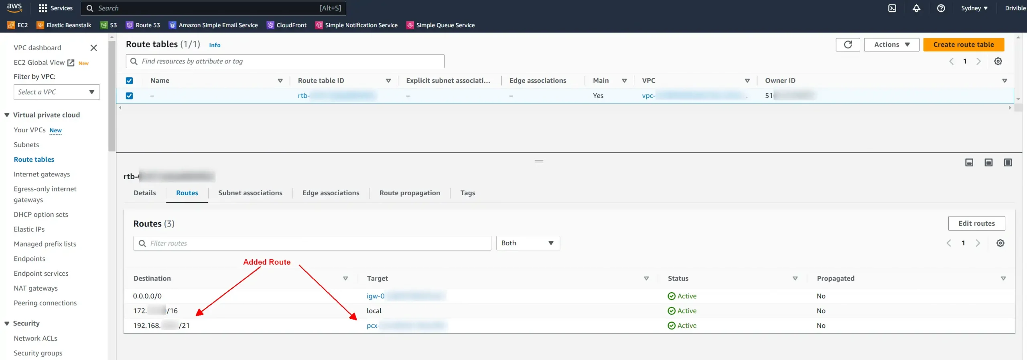Expand split panel to full height

click(1008, 162)
